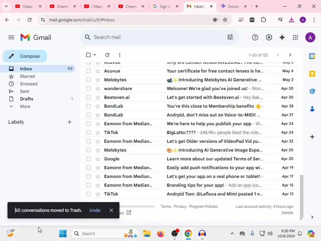
Task: Select the Beatoven.ai email checkbox
Action: click(x=88, y=97)
